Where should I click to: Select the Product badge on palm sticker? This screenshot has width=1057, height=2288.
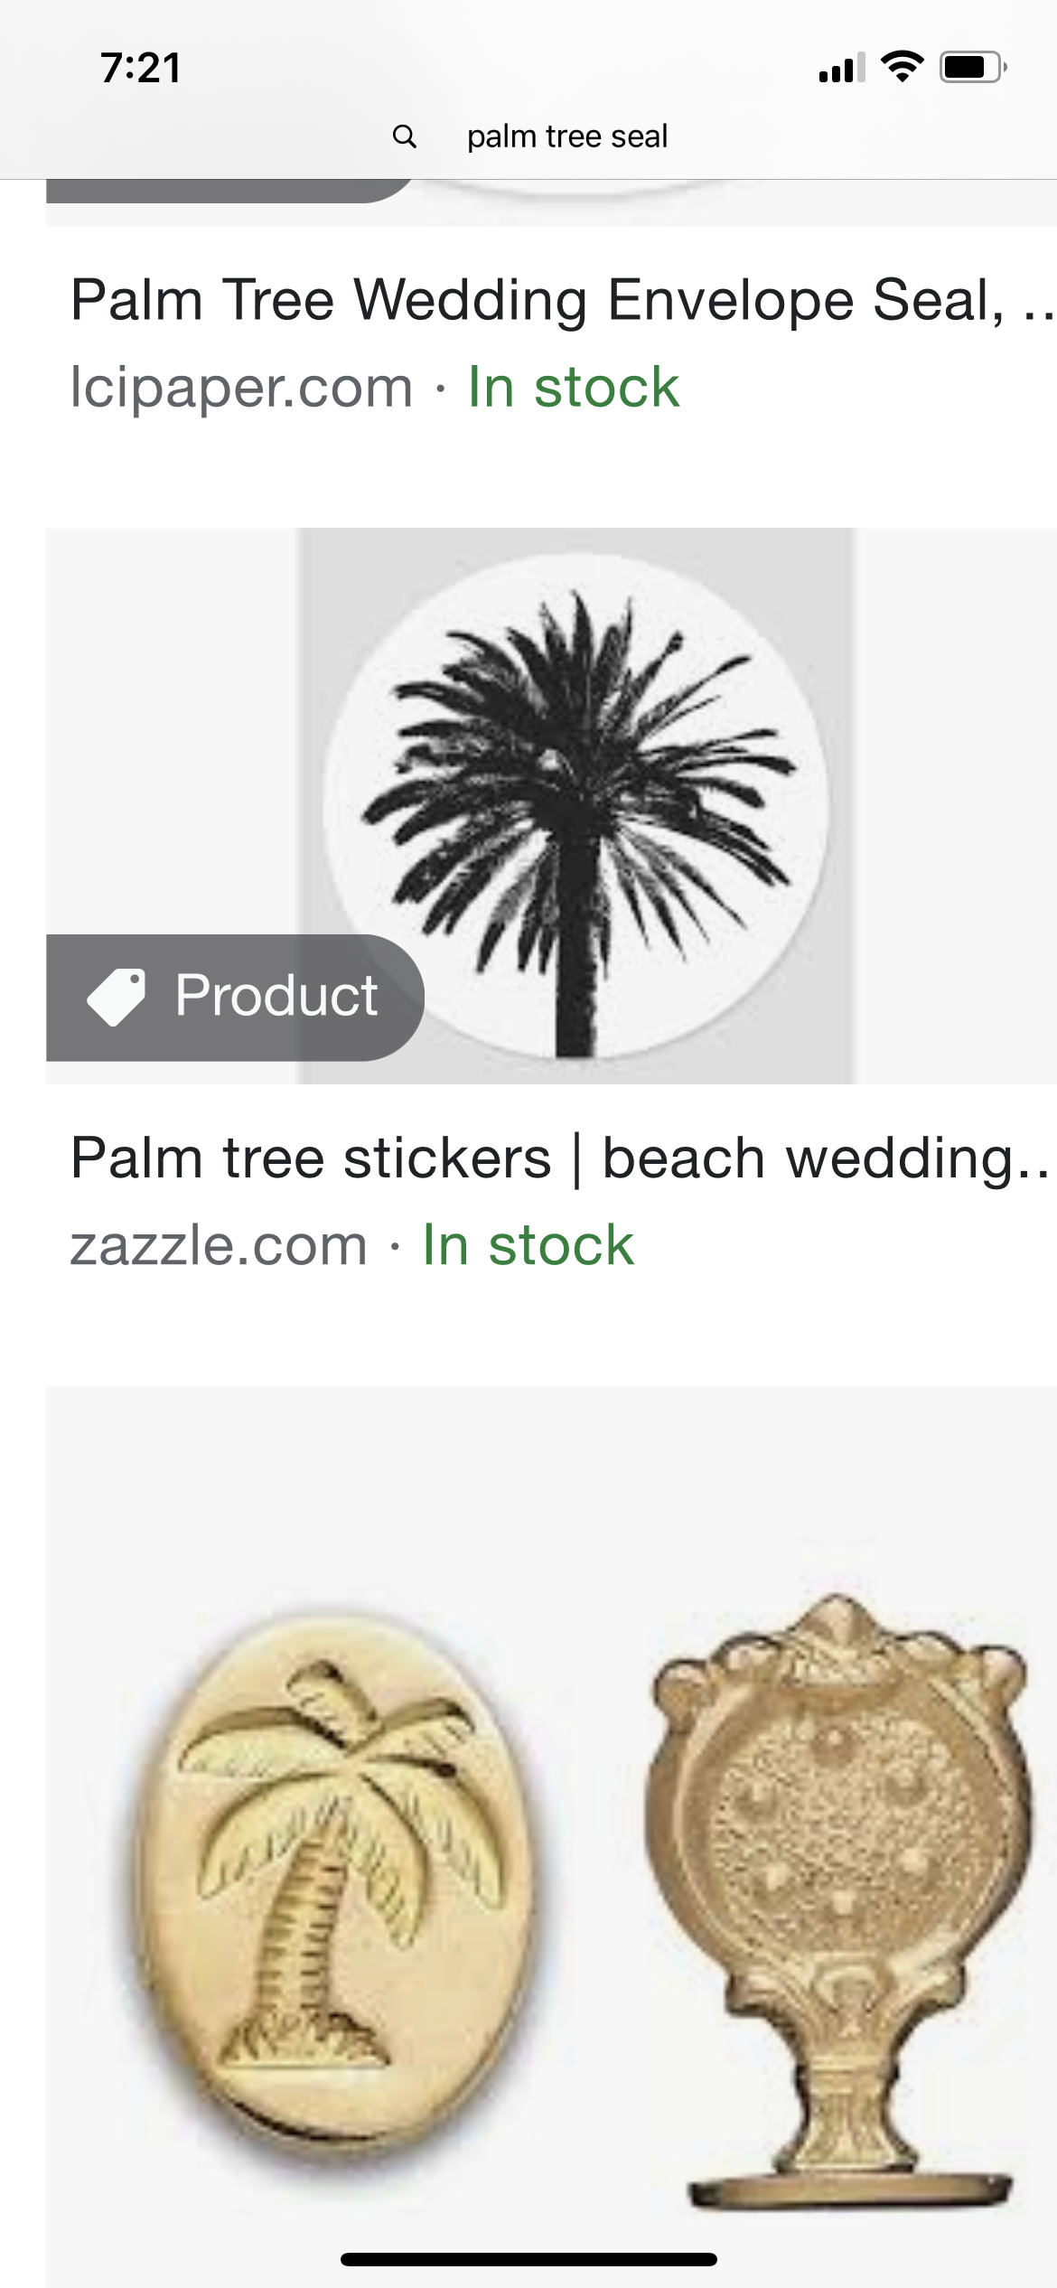coord(235,998)
